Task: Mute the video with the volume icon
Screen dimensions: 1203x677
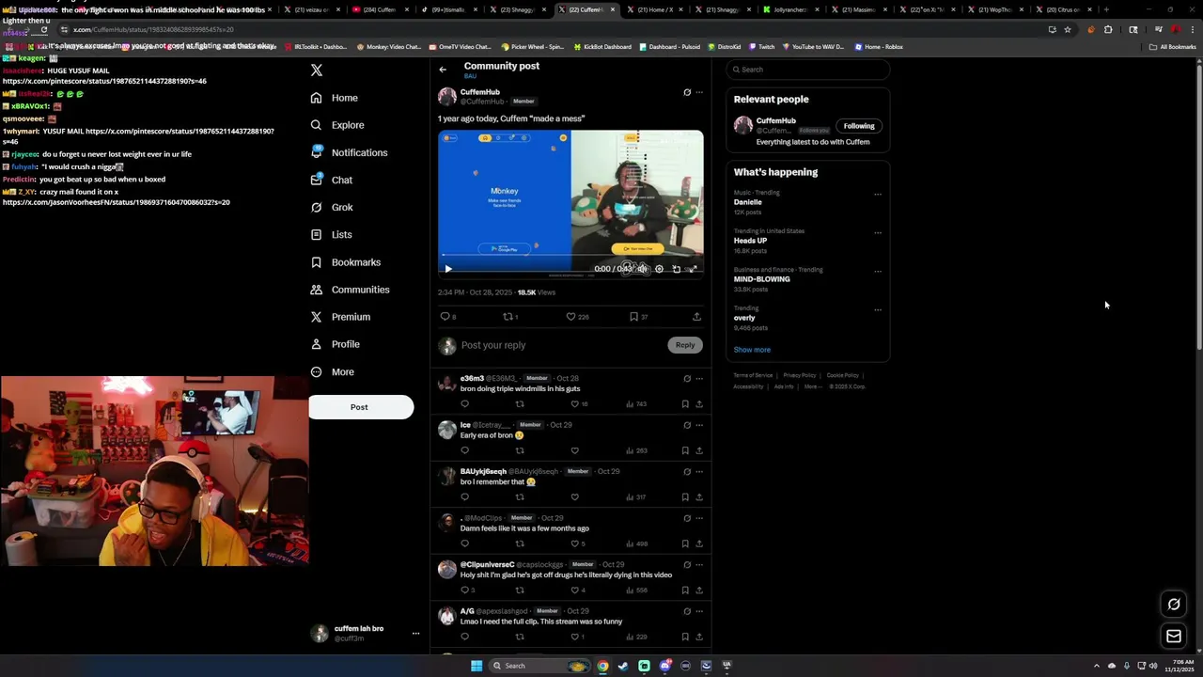Action: [642, 269]
